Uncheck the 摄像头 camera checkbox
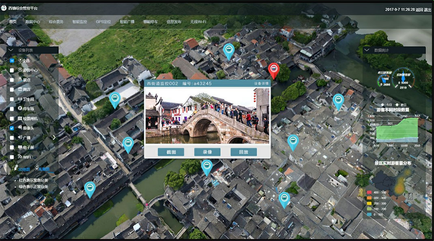Image resolution: width=434 pixels, height=241 pixels. (x=12, y=128)
